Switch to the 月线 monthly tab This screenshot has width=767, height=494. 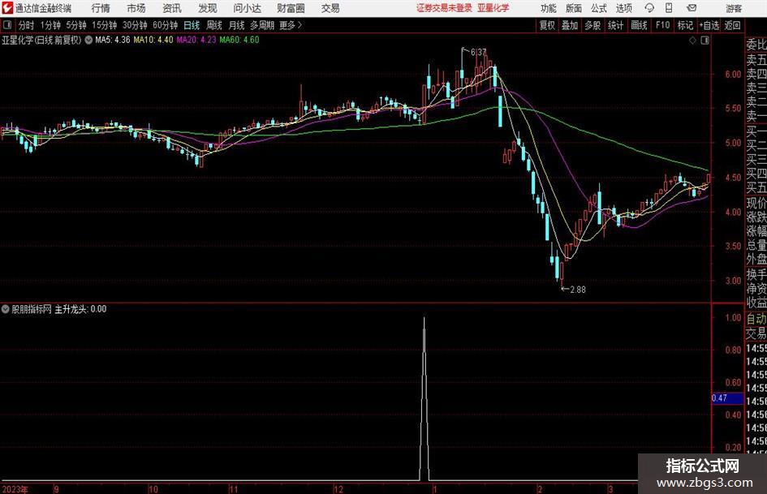[237, 25]
